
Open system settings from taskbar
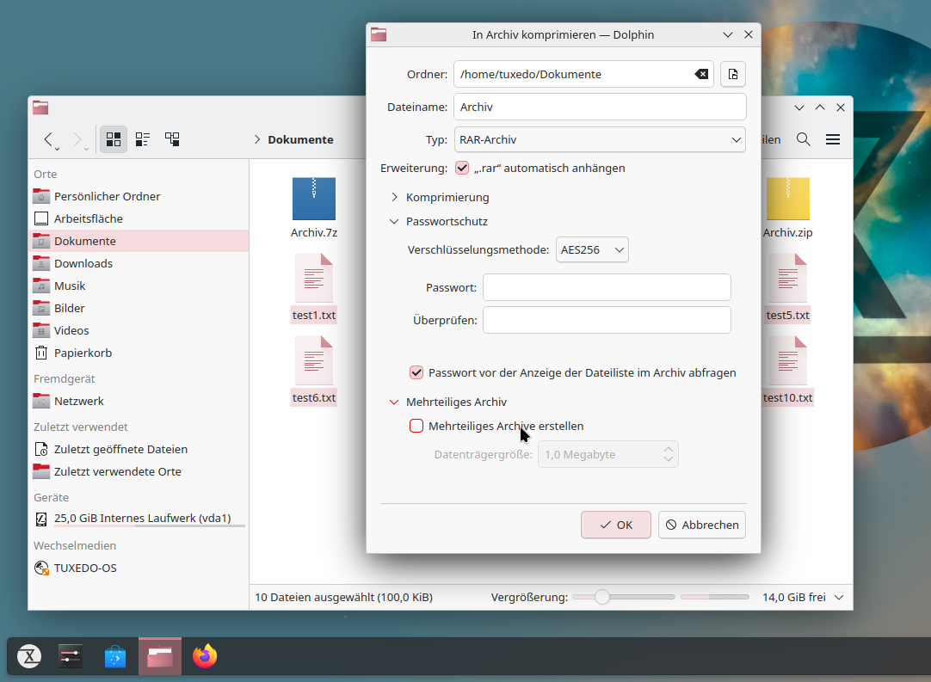(x=71, y=656)
